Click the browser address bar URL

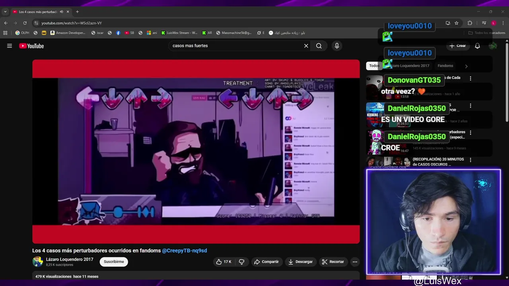(x=72, y=23)
